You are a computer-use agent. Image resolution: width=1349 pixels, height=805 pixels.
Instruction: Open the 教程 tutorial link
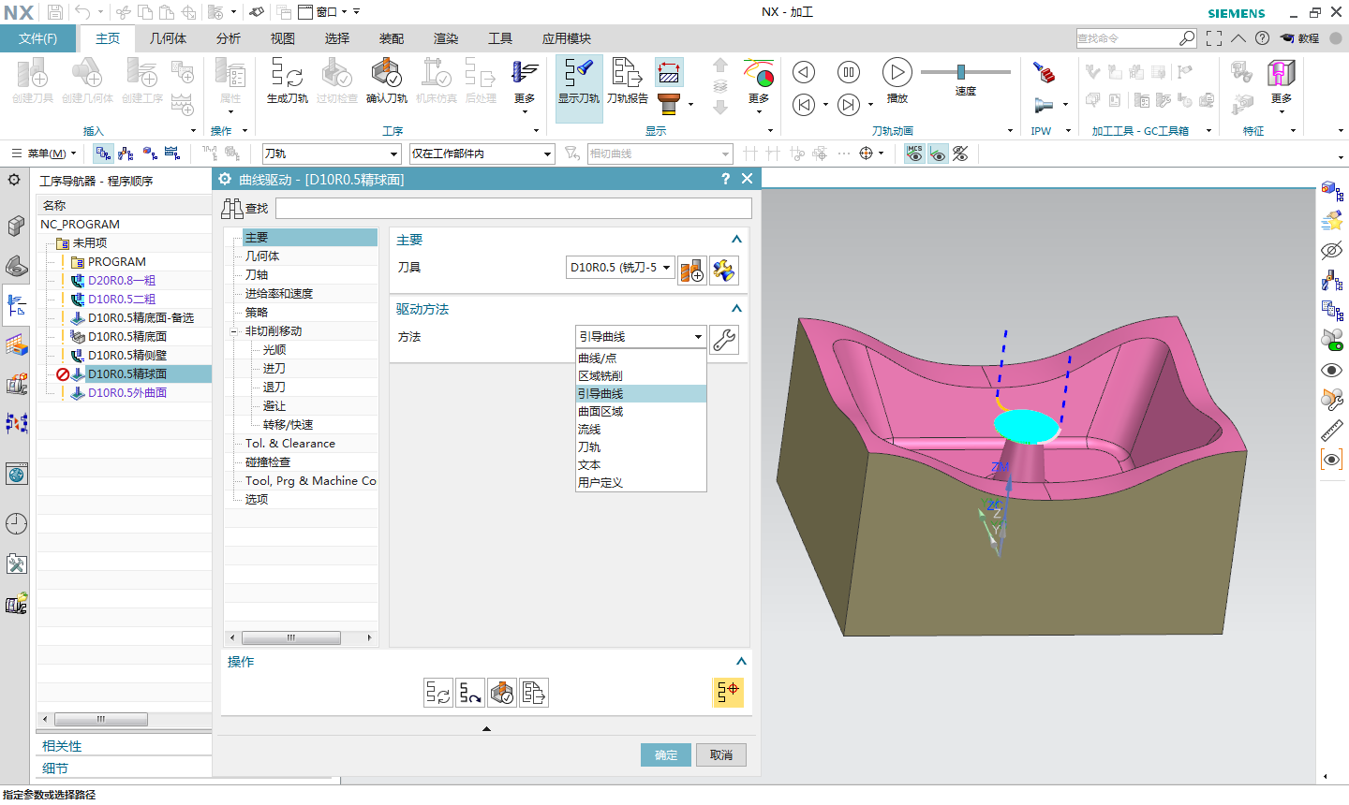(x=1299, y=38)
